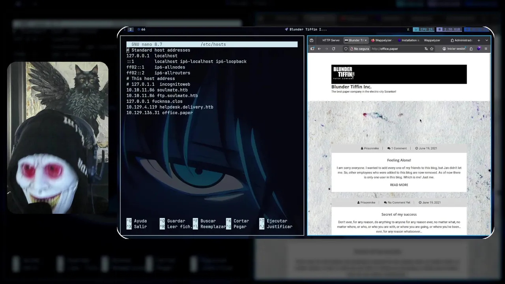The width and height of the screenshot is (505, 284).
Task: Close the Blunder Tiffin tab
Action: [x=366, y=40]
